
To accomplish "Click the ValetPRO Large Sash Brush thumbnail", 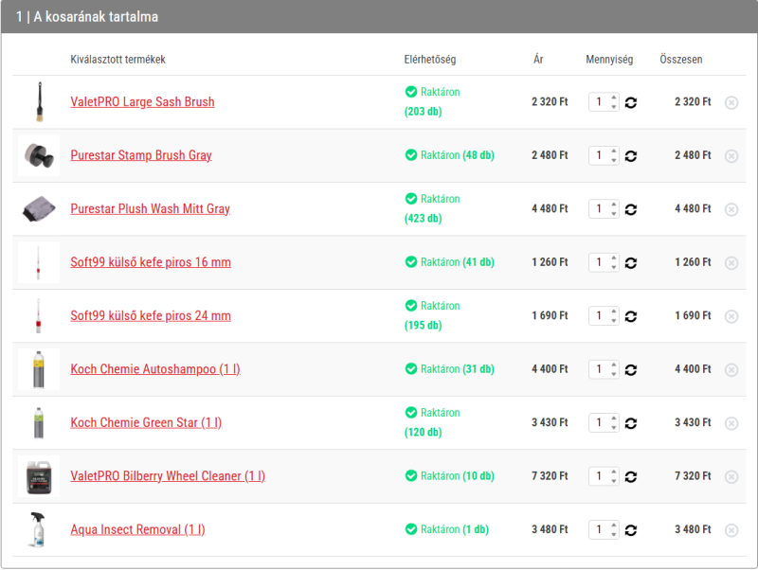I will (x=39, y=102).
